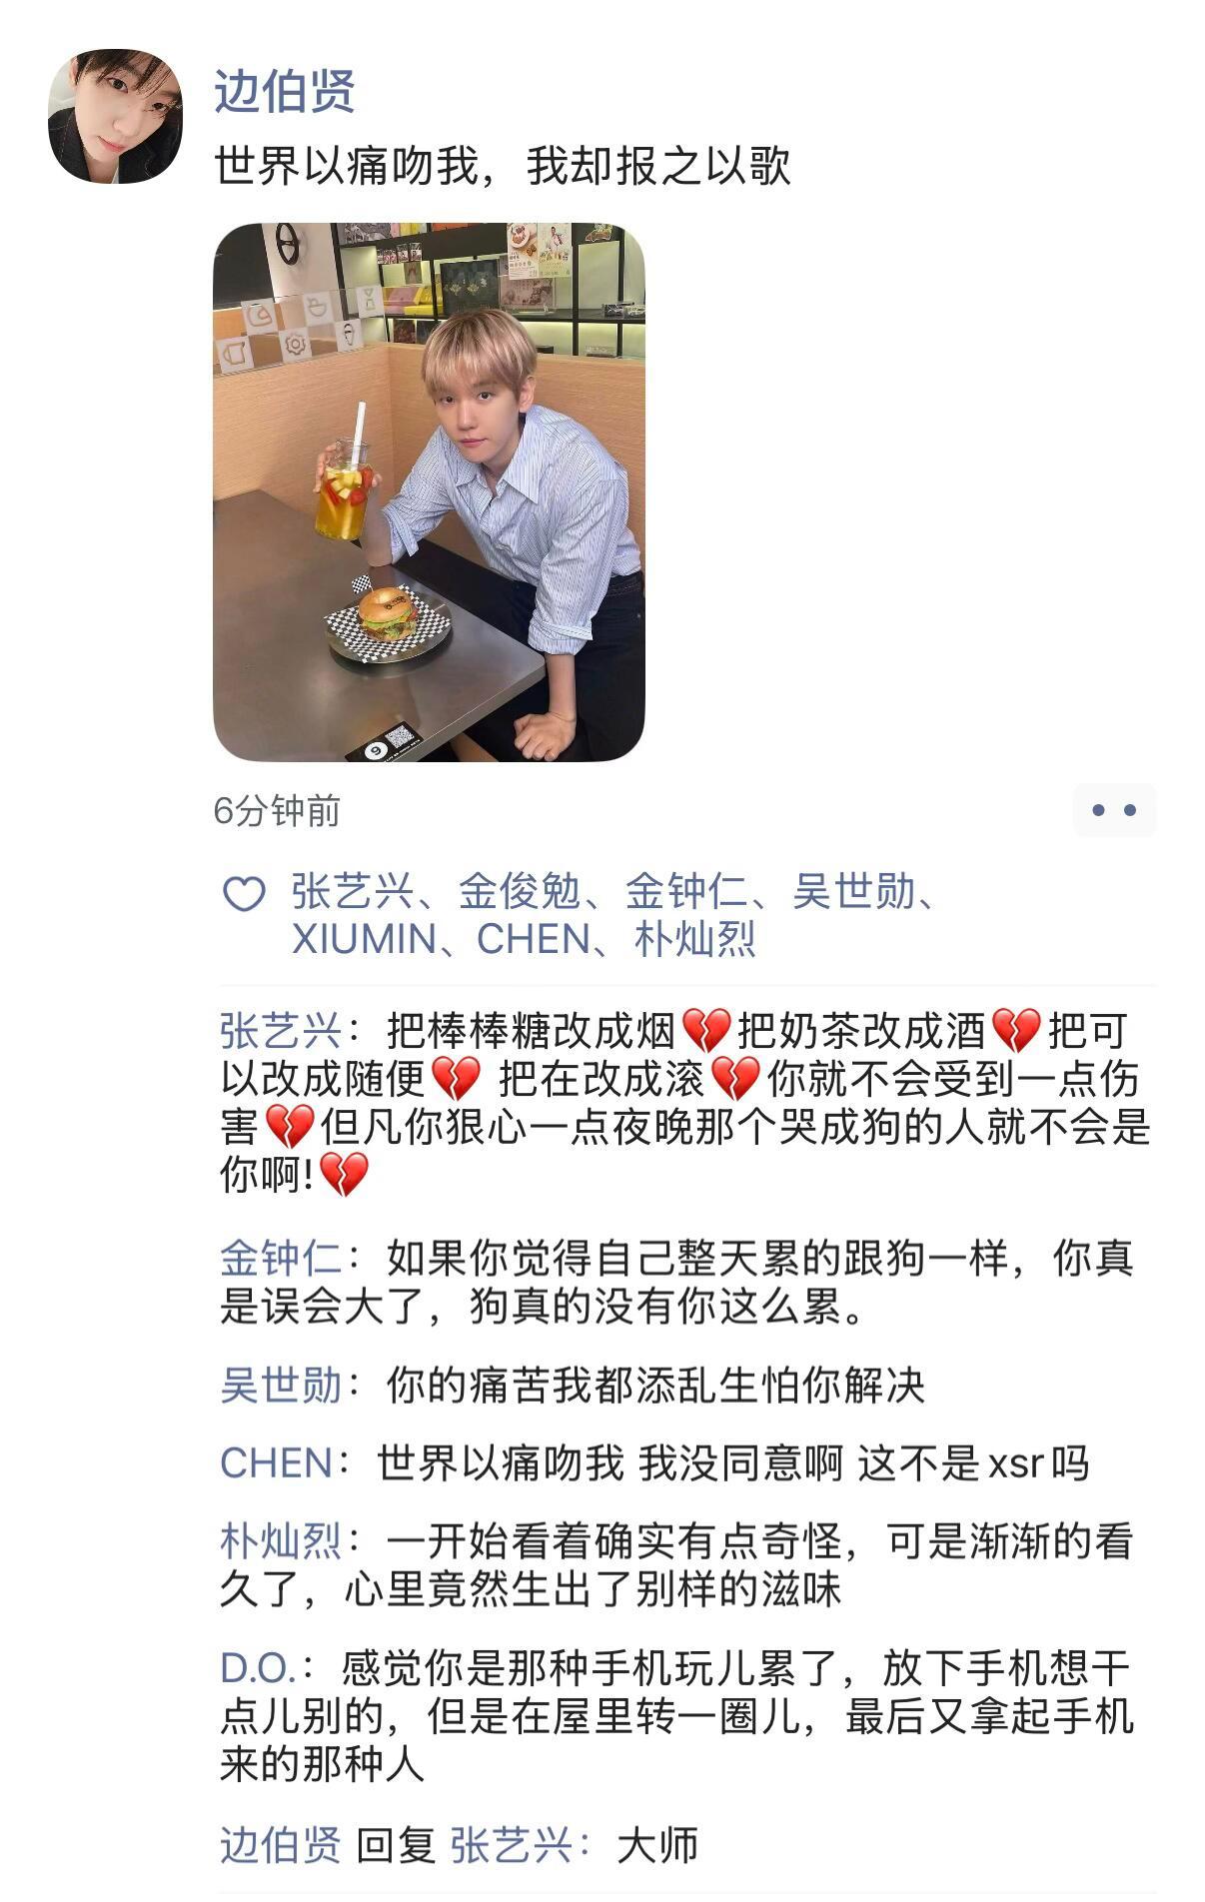Tap 吴世勋 name in the likes list

pos(854,891)
